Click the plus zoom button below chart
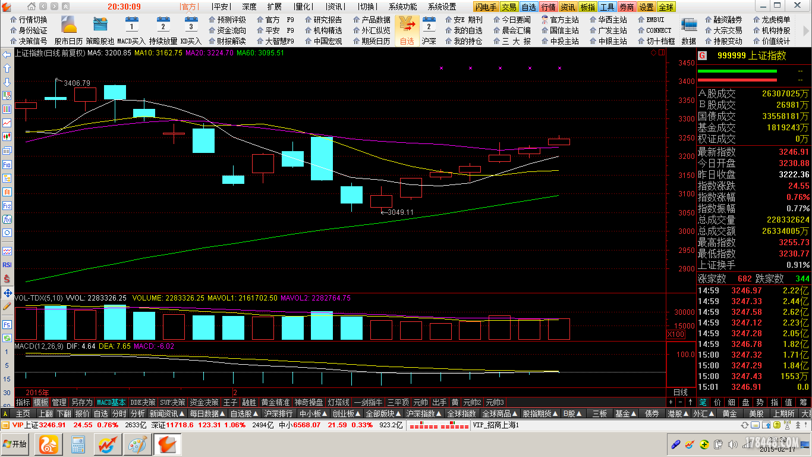This screenshot has height=457, width=812. click(672, 402)
